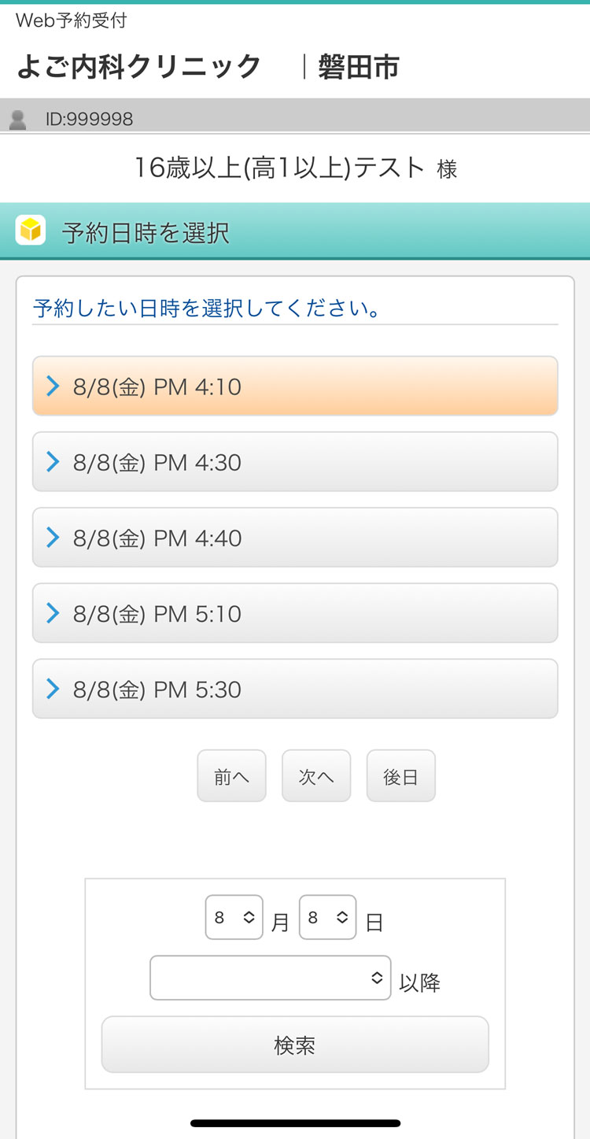
Task: Open the day (日) dropdown
Action: tap(327, 917)
